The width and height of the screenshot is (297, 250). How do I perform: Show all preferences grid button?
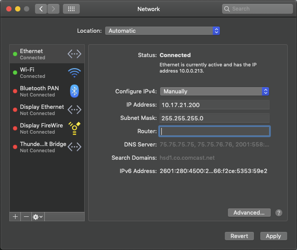[71, 9]
